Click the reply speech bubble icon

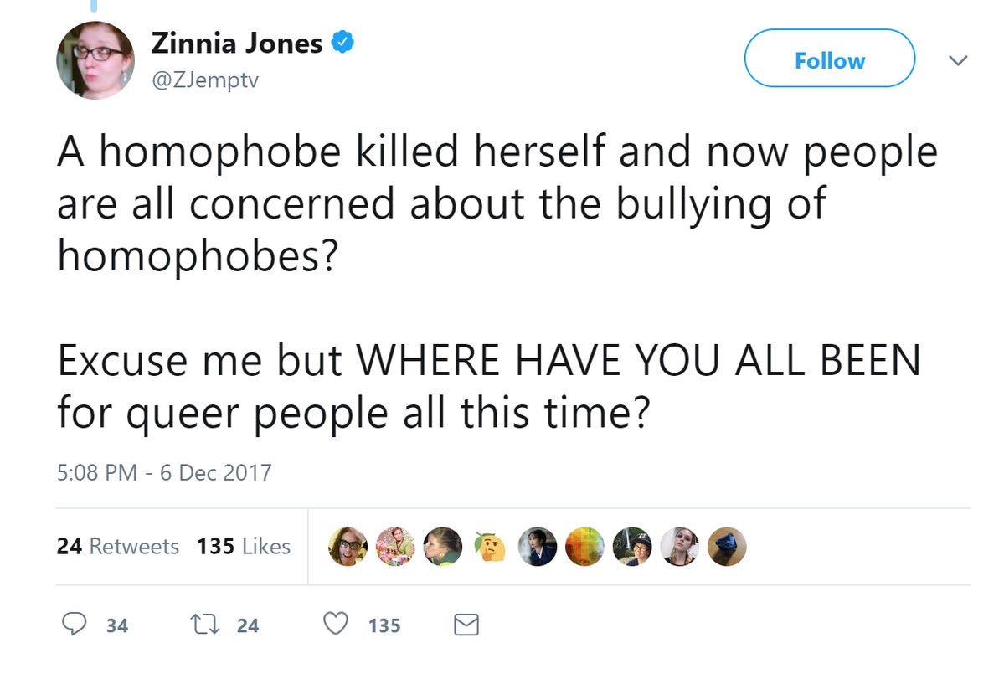pyautogui.click(x=75, y=625)
